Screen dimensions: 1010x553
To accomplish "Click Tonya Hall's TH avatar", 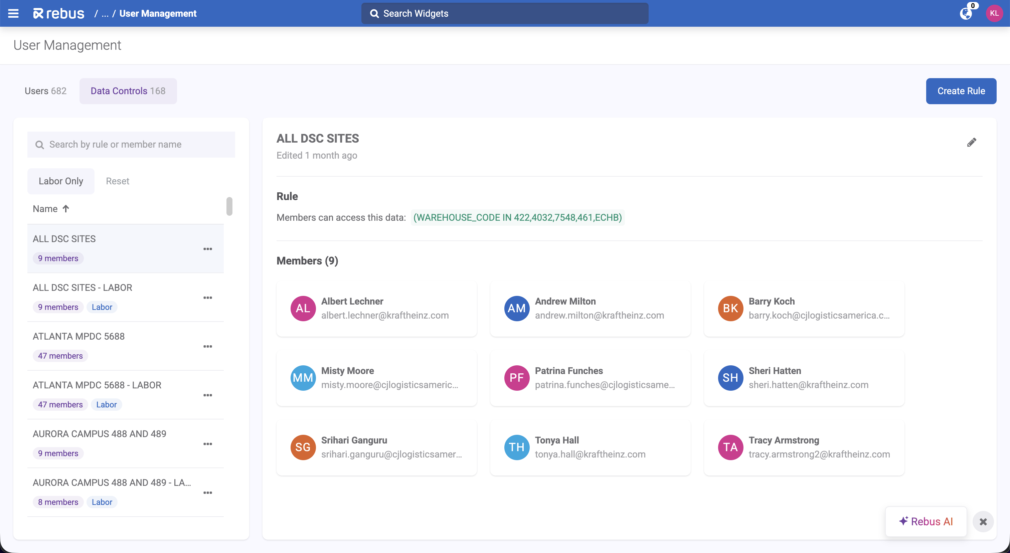I will (517, 447).
